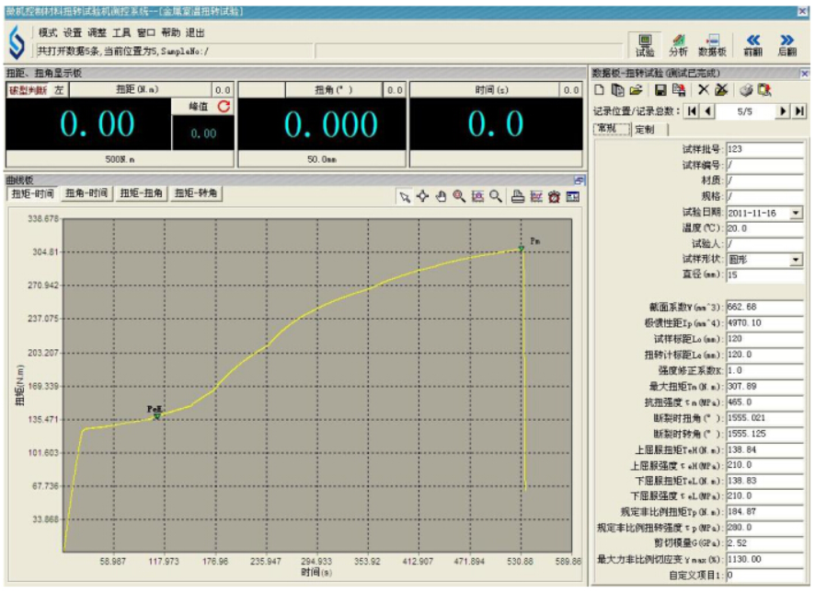
Task: Click the 破型判断 button
Action: [29, 90]
